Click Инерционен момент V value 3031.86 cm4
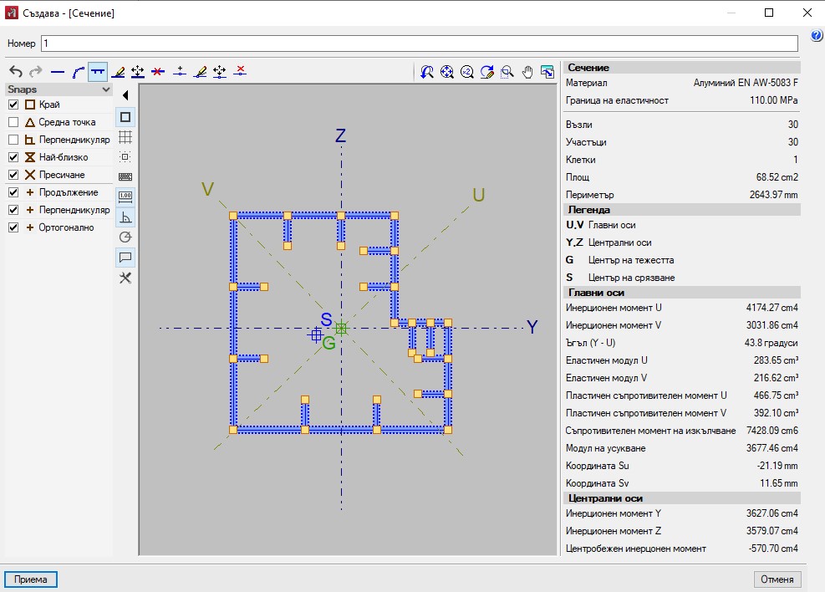 click(772, 325)
